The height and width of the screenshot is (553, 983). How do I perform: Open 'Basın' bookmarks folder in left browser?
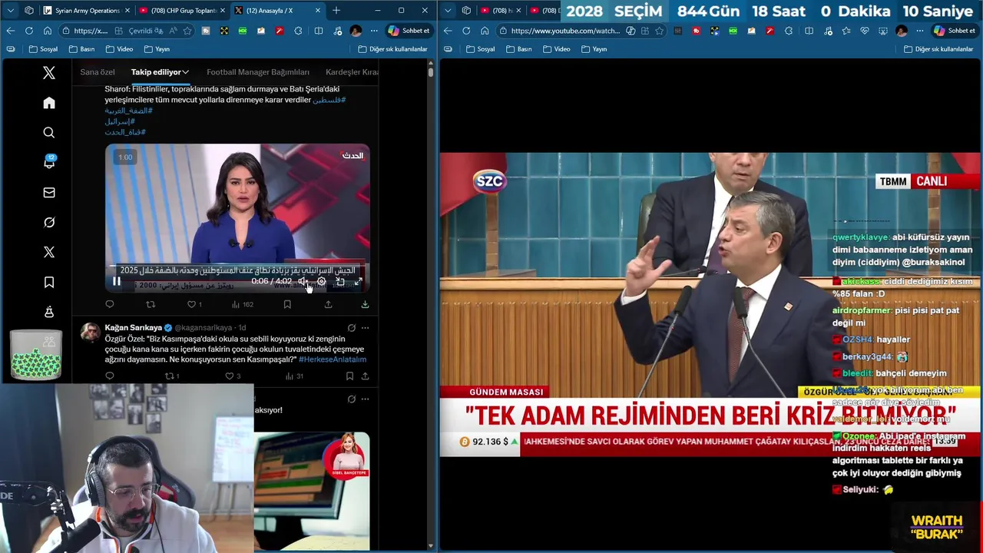click(x=82, y=49)
